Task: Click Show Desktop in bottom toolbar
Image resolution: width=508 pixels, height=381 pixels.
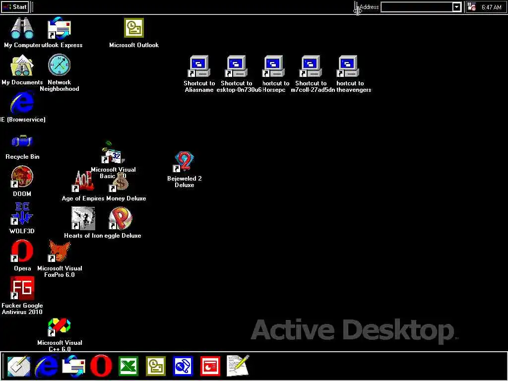Action: [x=19, y=366]
